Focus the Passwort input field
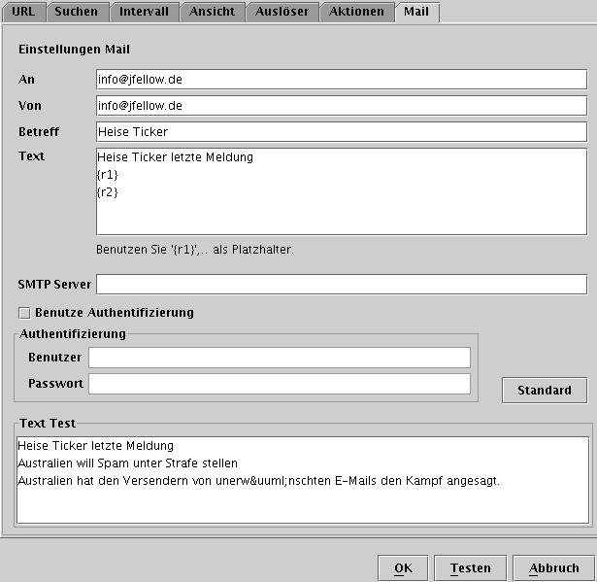597x582 pixels. pos(279,384)
